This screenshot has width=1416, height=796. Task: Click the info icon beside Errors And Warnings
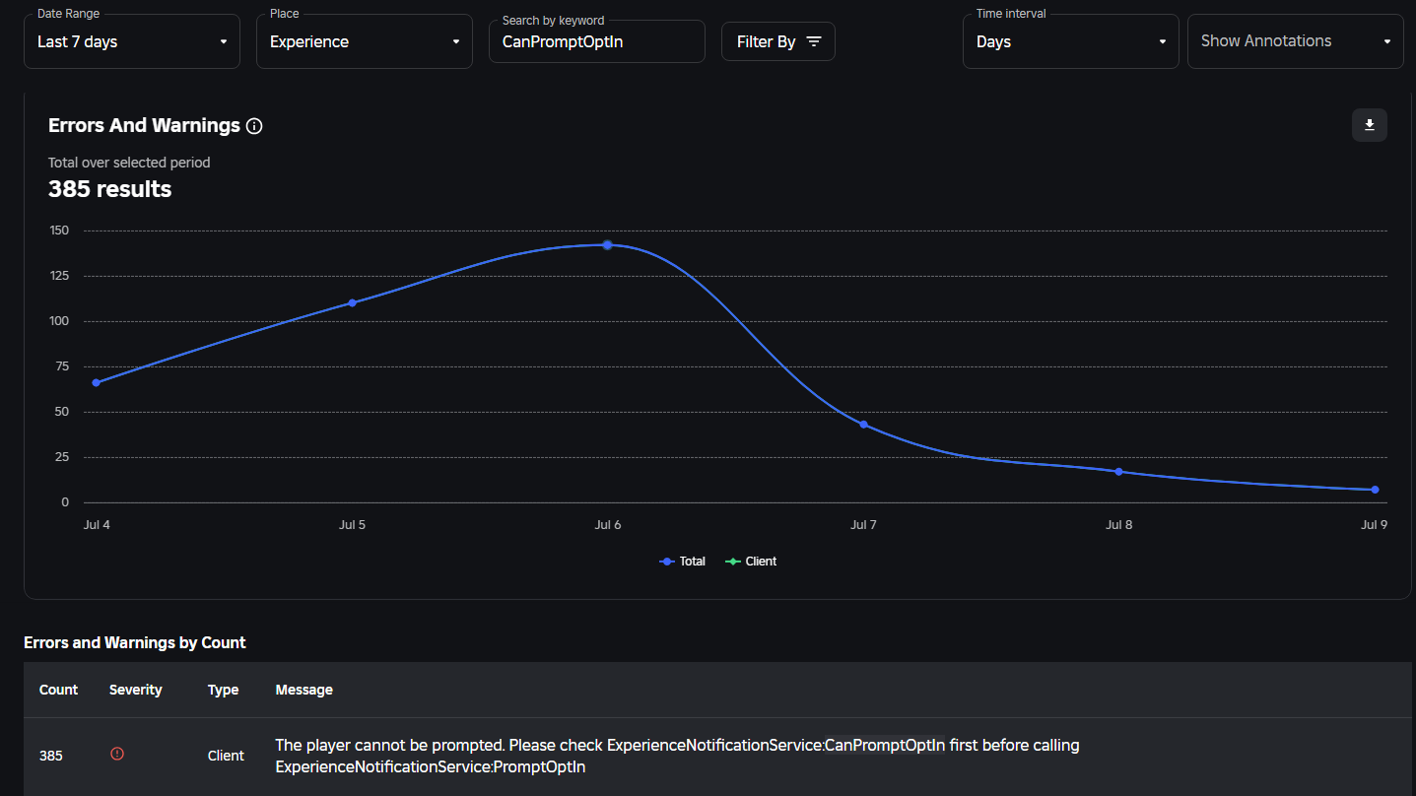click(254, 126)
